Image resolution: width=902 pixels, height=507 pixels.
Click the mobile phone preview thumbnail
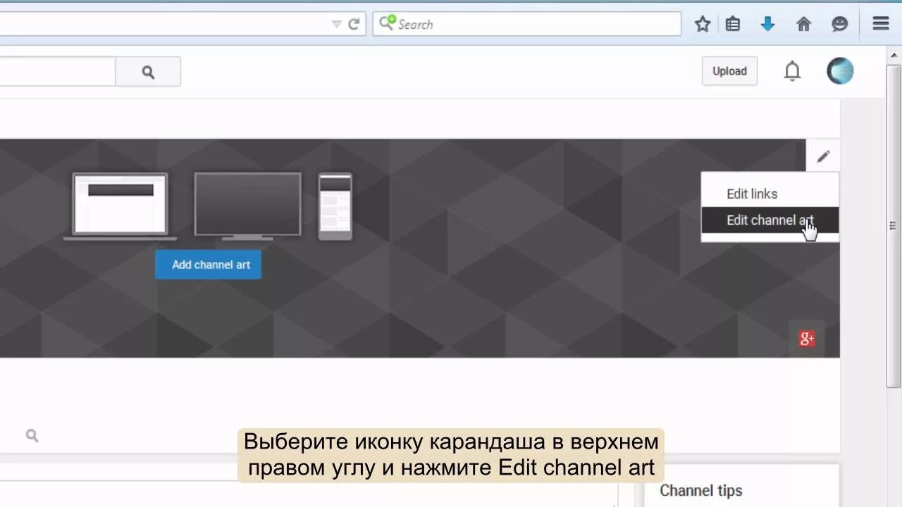[335, 206]
